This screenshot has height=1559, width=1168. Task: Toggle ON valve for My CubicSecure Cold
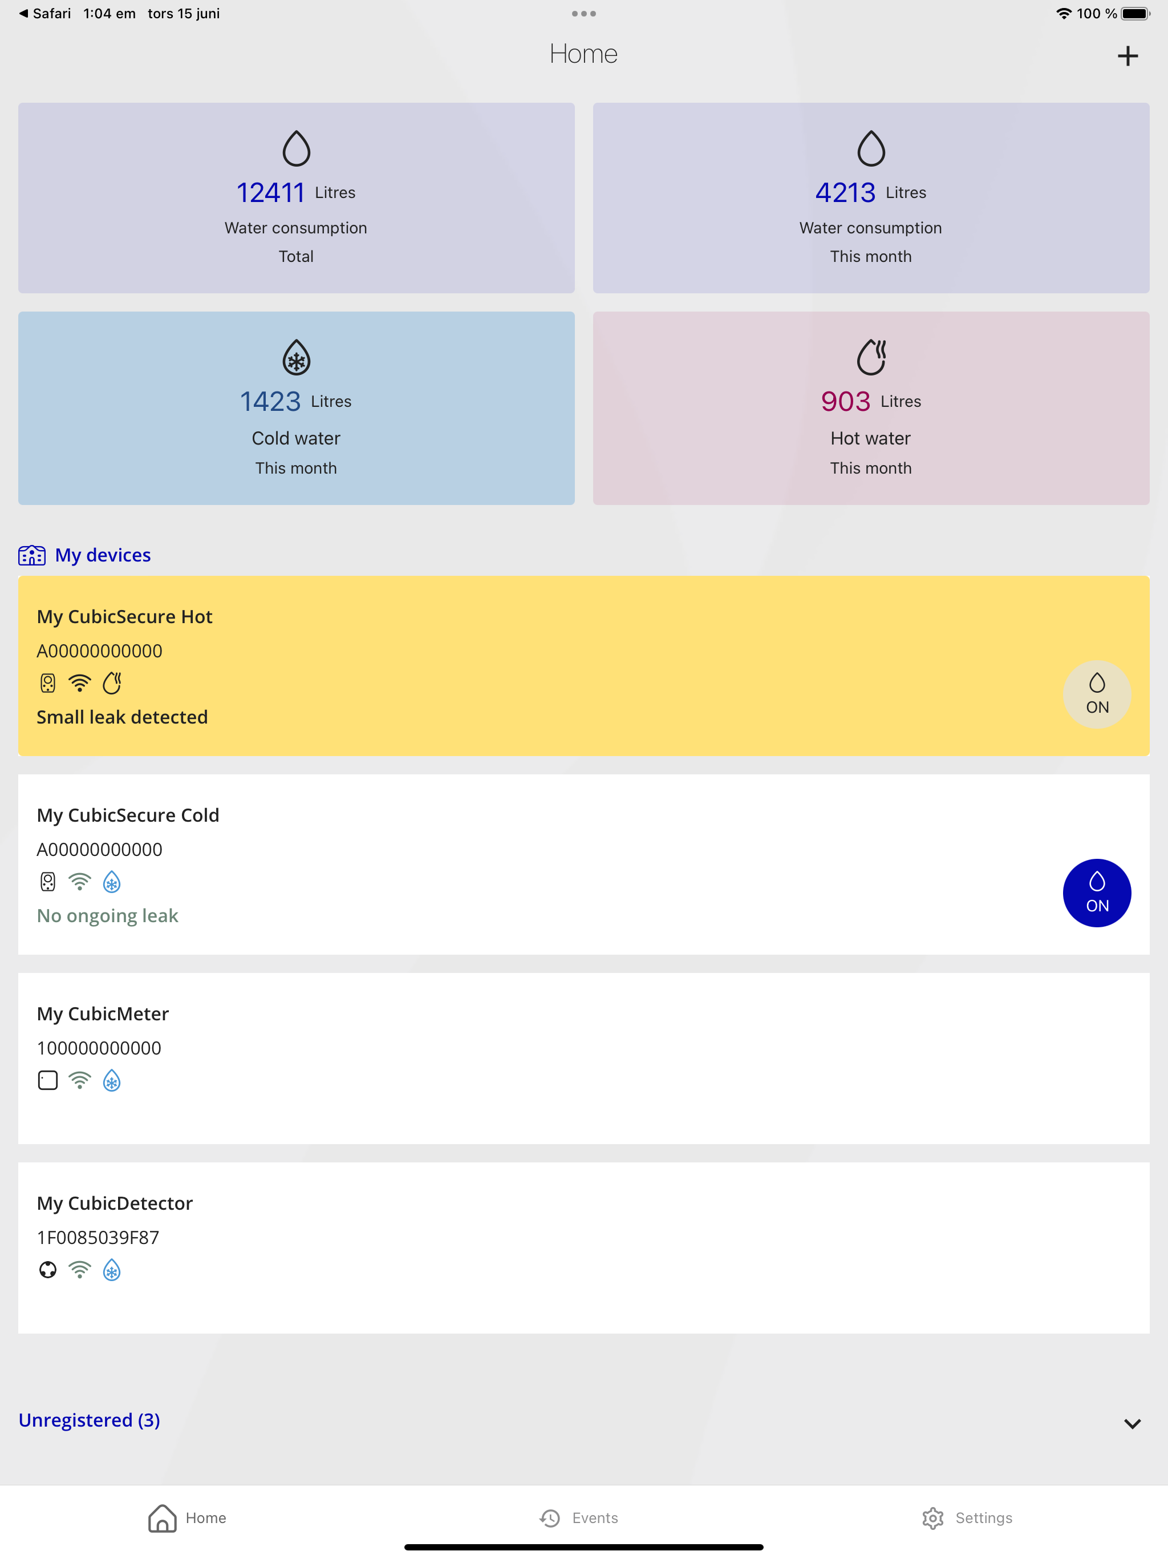click(x=1096, y=893)
